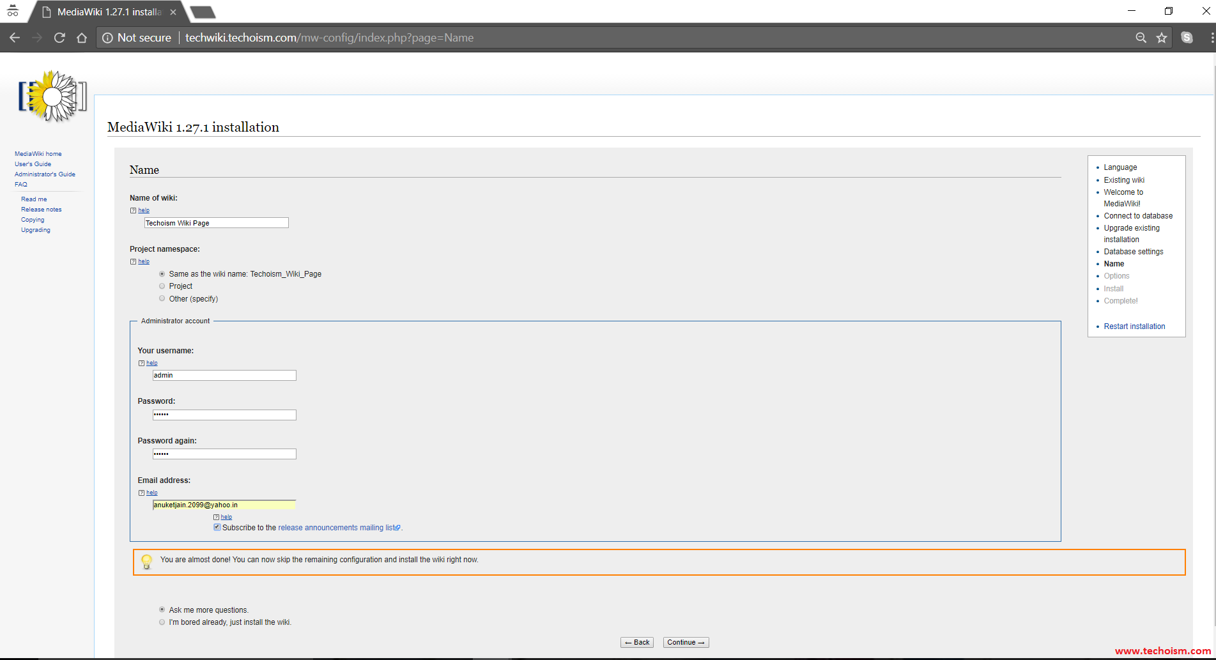Image resolution: width=1216 pixels, height=660 pixels.
Task: Open the Administrator's Guide link
Action: click(x=45, y=174)
